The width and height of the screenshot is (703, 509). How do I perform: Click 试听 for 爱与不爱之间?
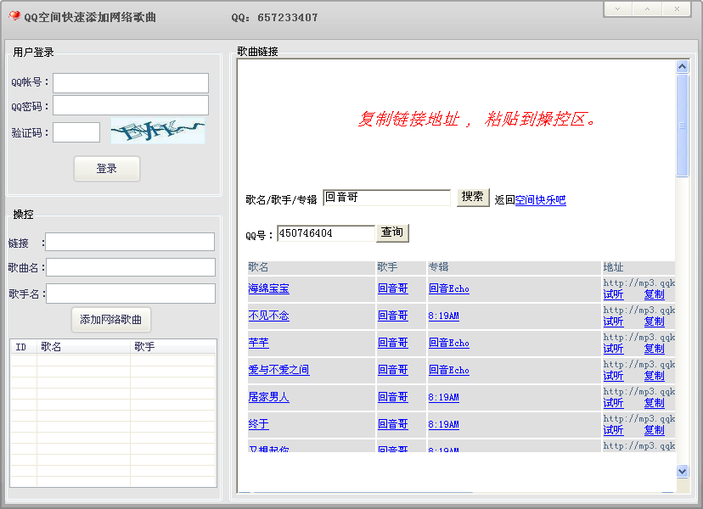613,376
